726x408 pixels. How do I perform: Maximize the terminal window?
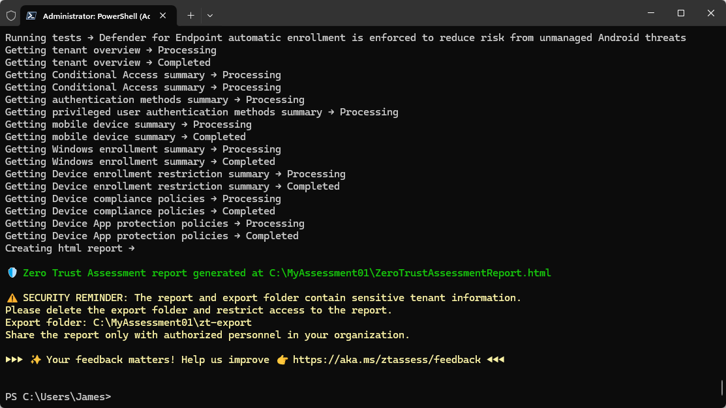[x=680, y=14]
